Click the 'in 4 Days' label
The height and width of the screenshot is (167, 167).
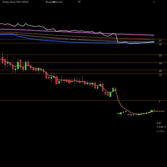161,131
